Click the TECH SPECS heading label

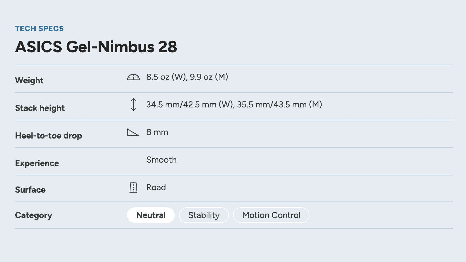click(39, 28)
